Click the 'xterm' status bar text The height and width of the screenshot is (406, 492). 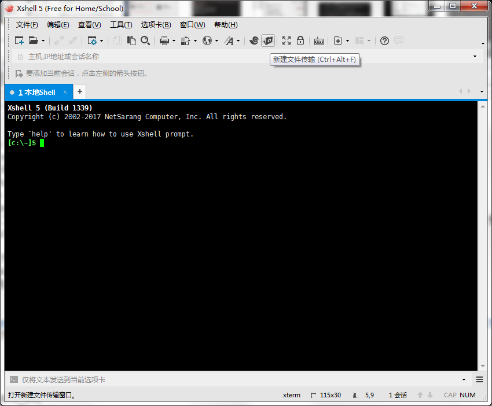click(x=292, y=395)
